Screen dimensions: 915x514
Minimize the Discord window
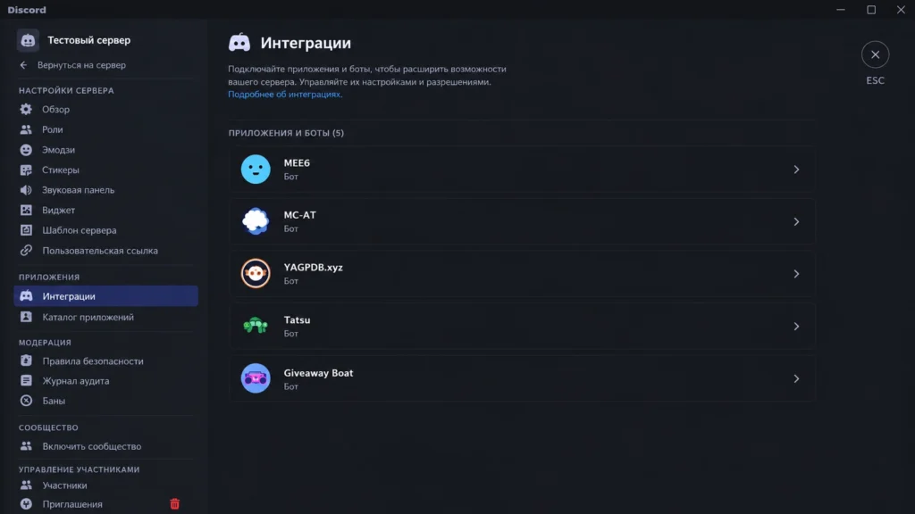pos(841,9)
